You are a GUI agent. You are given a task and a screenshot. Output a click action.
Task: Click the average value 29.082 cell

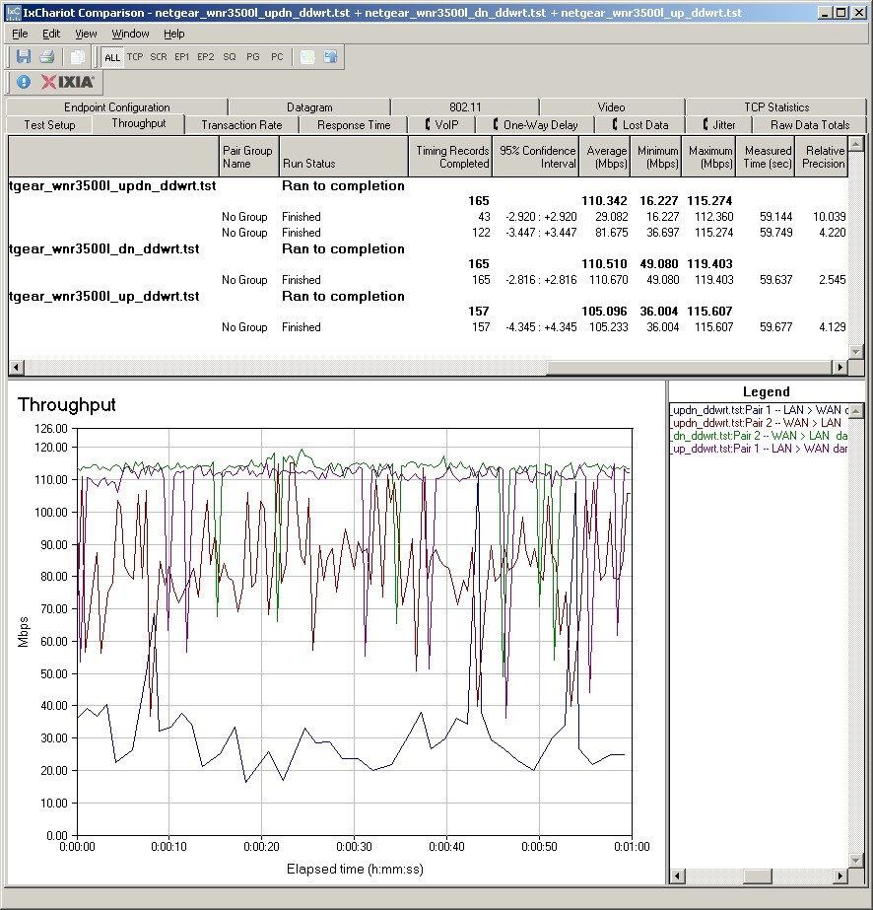click(x=611, y=217)
